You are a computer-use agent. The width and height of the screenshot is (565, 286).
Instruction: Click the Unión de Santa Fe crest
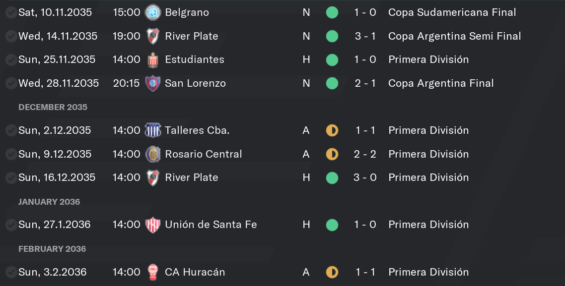[x=153, y=225]
